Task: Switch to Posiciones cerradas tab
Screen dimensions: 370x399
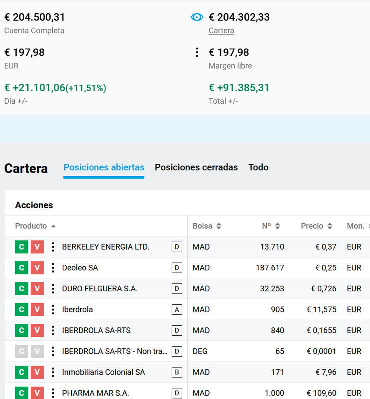Action: (x=196, y=167)
